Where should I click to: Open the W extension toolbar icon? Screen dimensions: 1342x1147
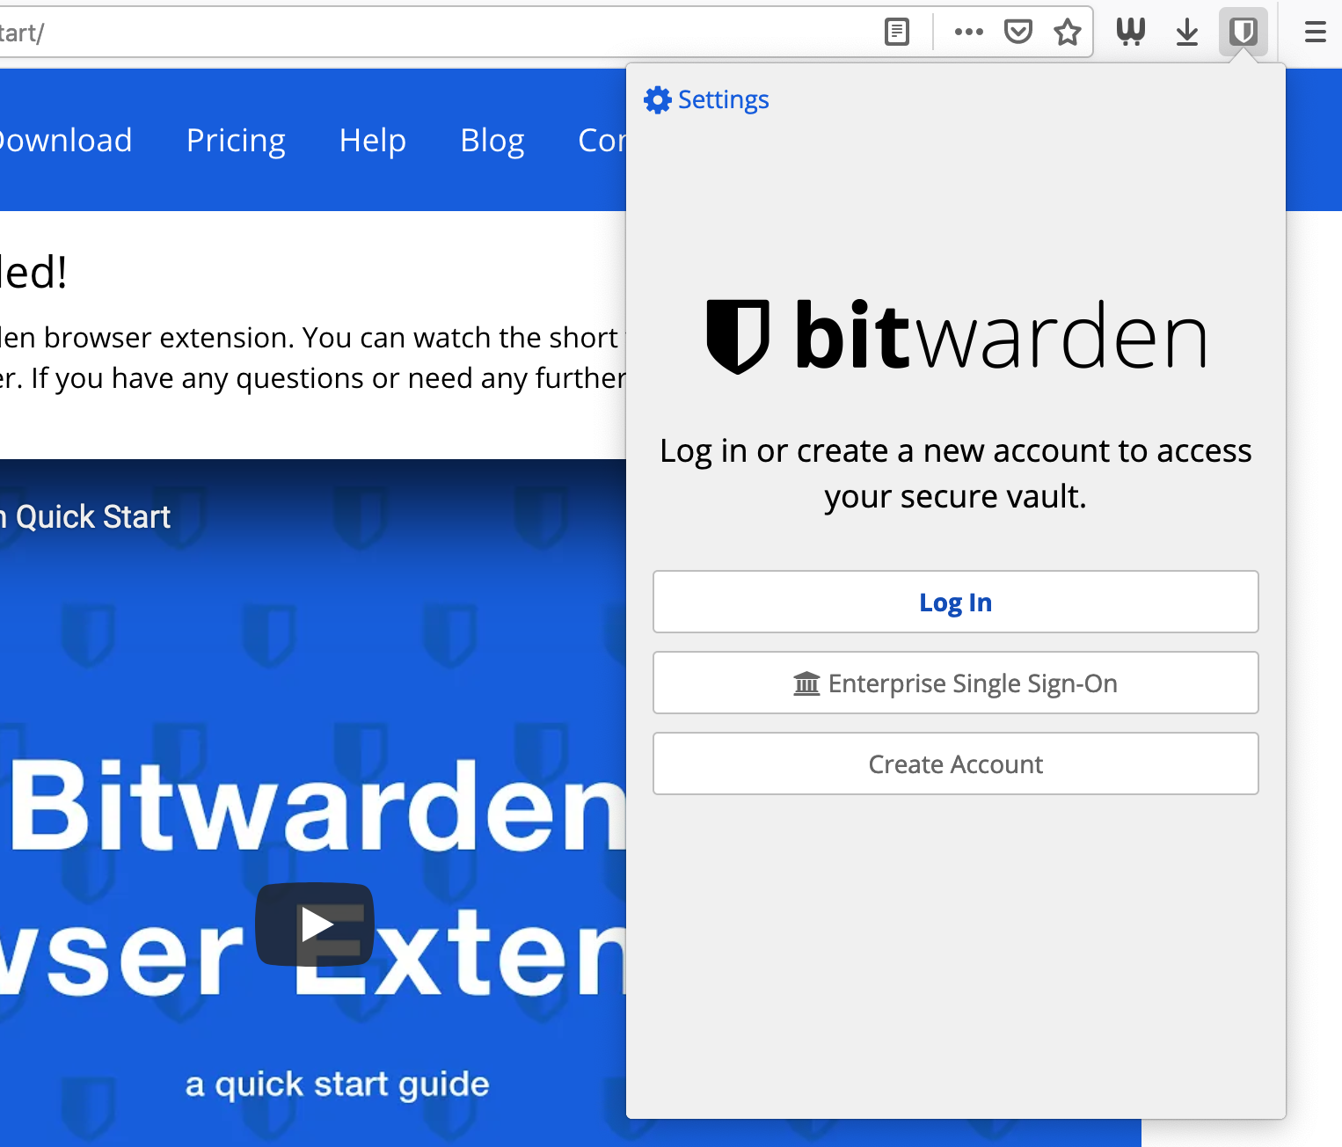pyautogui.click(x=1131, y=33)
